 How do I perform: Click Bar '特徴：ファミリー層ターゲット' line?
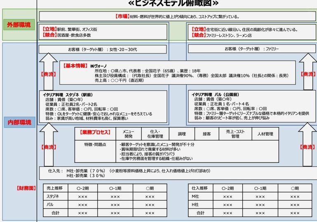[251, 113]
